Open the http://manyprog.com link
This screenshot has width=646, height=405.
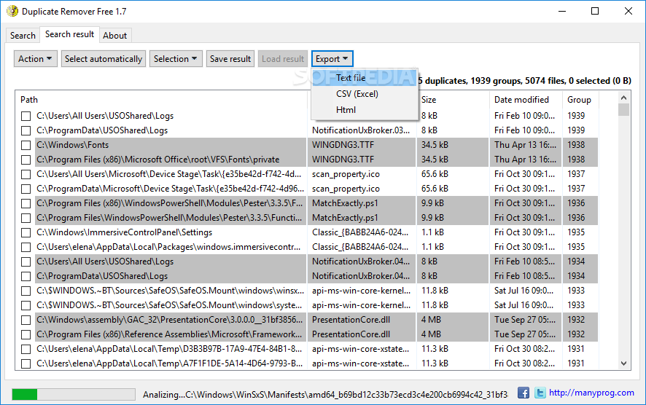click(591, 393)
